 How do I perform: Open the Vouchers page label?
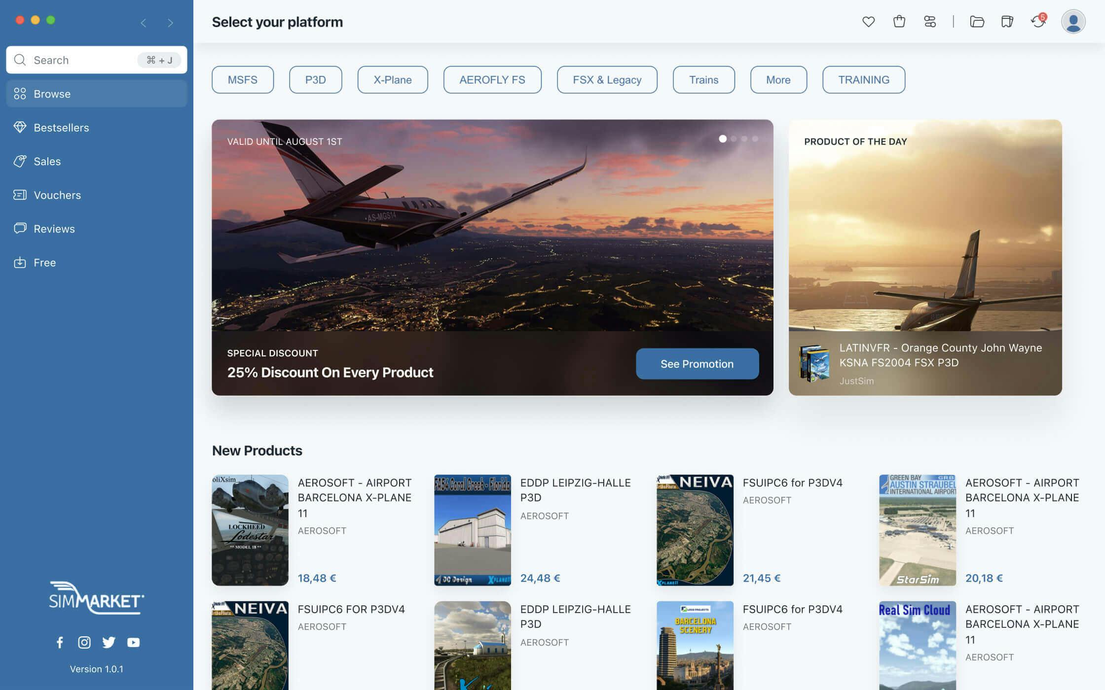(x=57, y=195)
